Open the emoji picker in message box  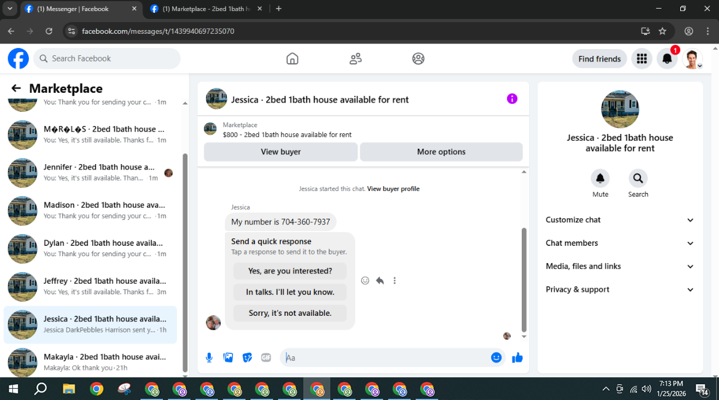[x=496, y=358]
